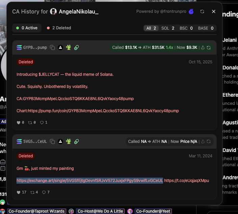Click the Deleted badge on JELLYCAT post
The image size is (238, 214).
[x=26, y=62]
